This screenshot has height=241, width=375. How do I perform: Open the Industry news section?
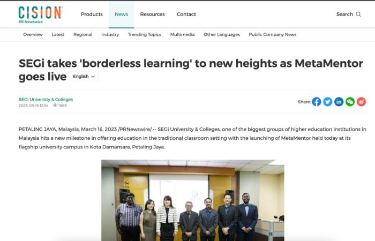point(110,35)
